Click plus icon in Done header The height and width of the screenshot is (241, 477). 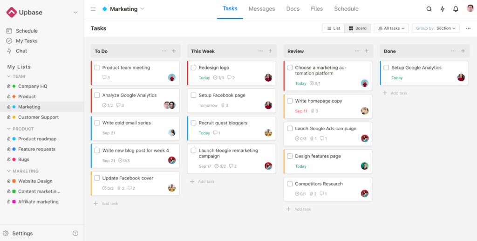[x=463, y=51]
